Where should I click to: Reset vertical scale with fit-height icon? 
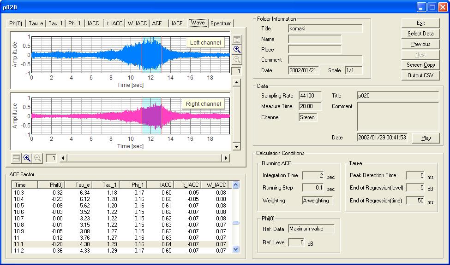point(236,40)
